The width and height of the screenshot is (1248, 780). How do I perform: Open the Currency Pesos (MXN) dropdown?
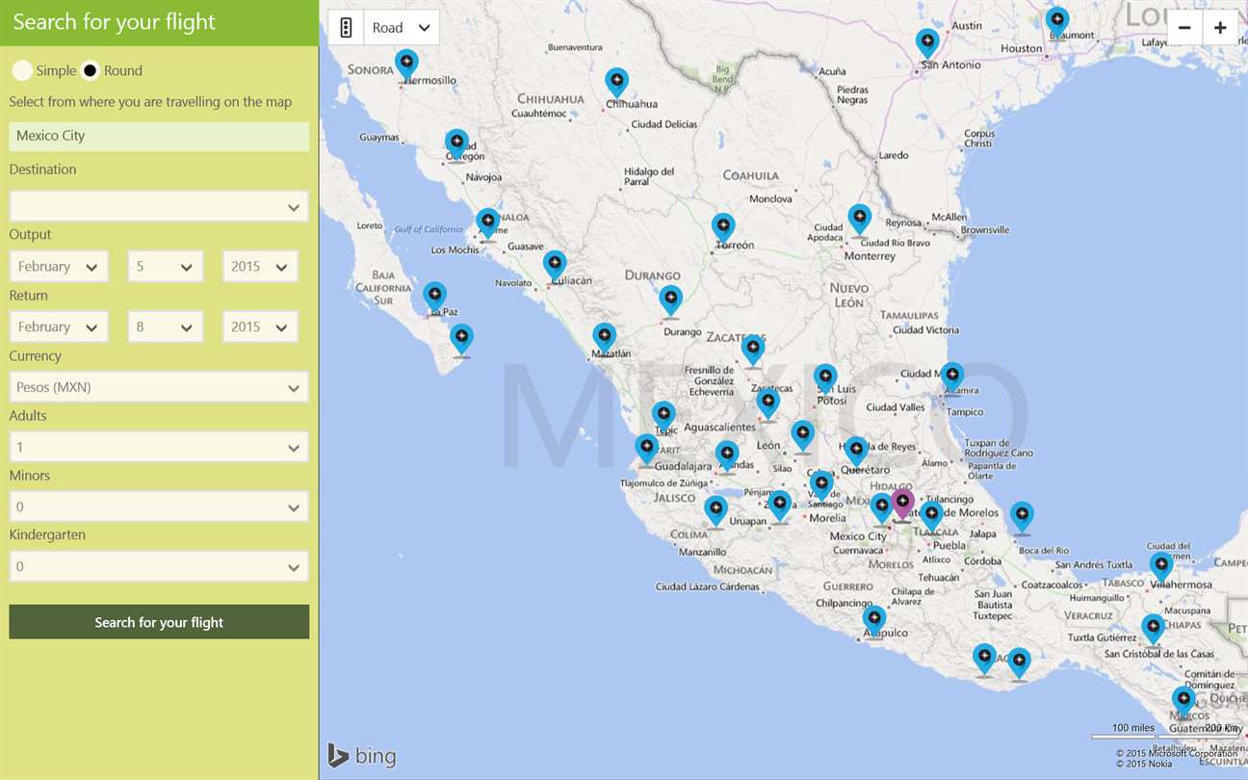coord(159,387)
